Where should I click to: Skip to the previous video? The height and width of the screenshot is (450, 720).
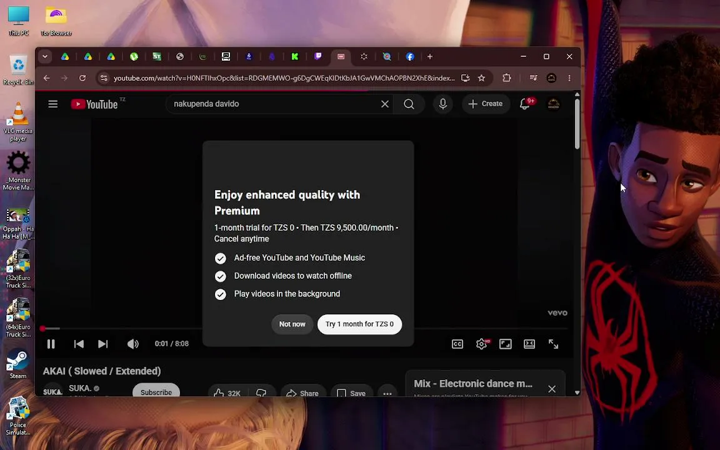pyautogui.click(x=79, y=344)
